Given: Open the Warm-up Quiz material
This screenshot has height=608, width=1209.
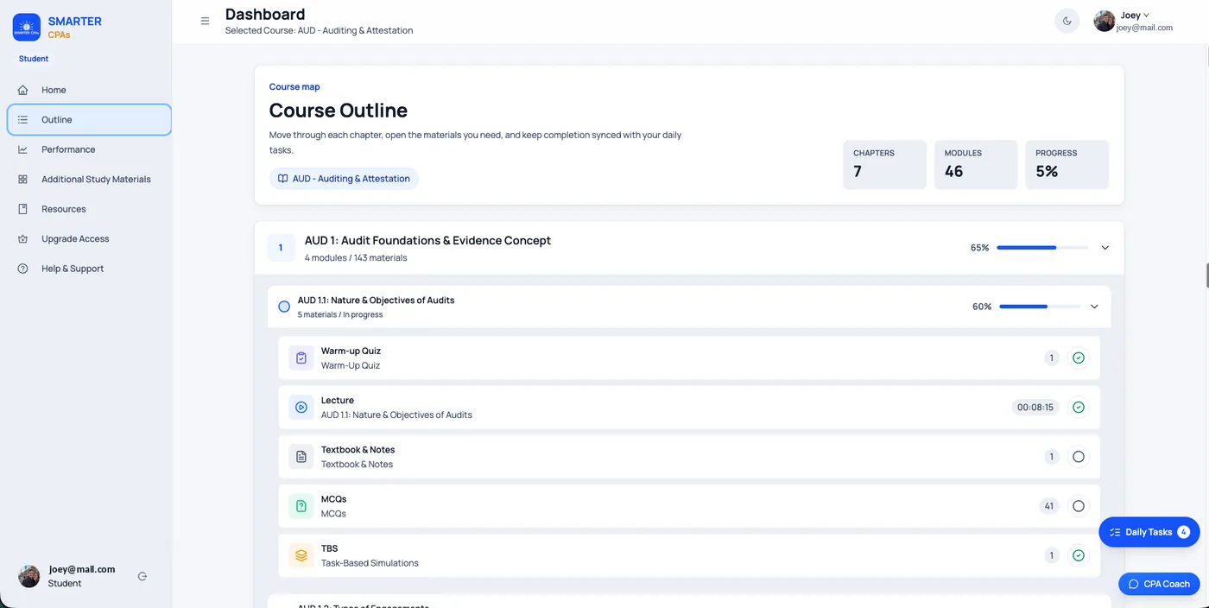Looking at the screenshot, I should click(689, 358).
